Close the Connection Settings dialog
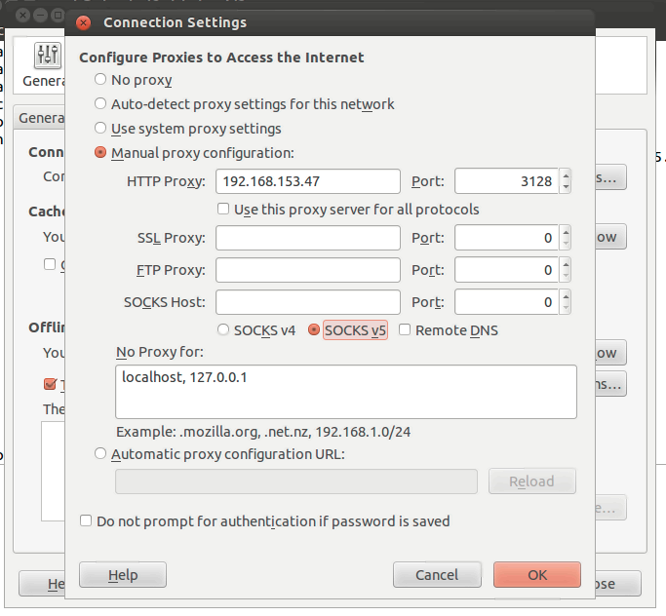Viewport: 666px width, 616px height. [83, 21]
